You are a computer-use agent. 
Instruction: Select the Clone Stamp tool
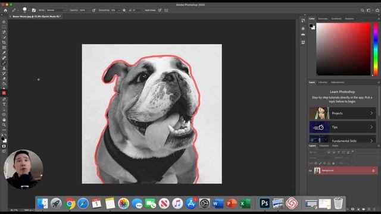point(4,68)
